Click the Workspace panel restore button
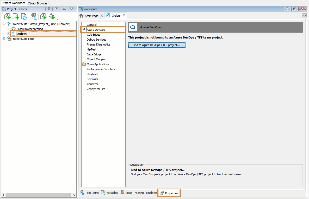 point(295,9)
